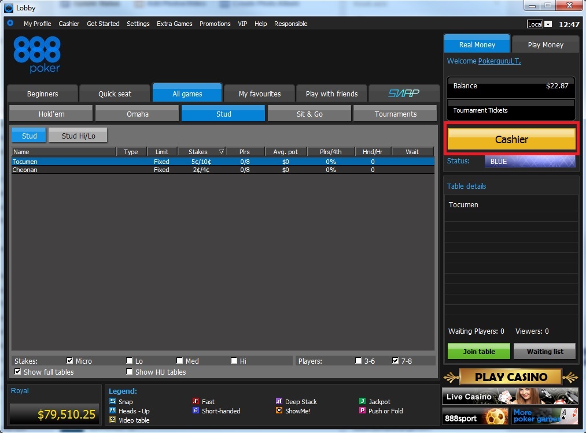Click the BLUE status bar
This screenshot has height=433, width=586.
530,161
